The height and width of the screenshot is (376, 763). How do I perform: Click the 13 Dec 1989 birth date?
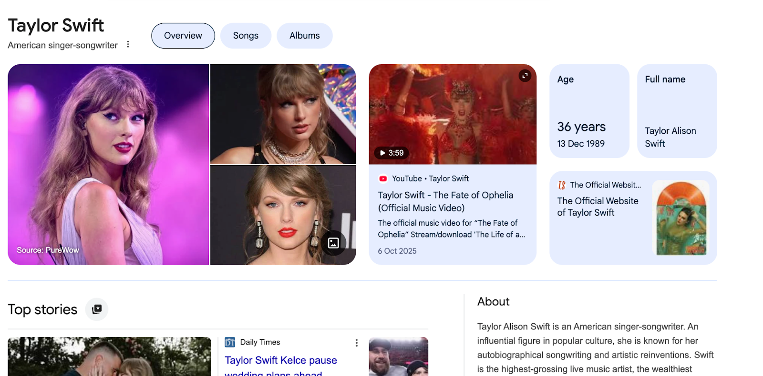[x=581, y=144]
